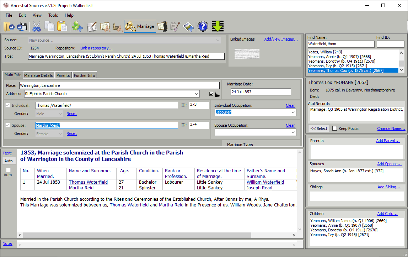Save the project with the save icon
This screenshot has height=257, width=408.
(x=21, y=26)
